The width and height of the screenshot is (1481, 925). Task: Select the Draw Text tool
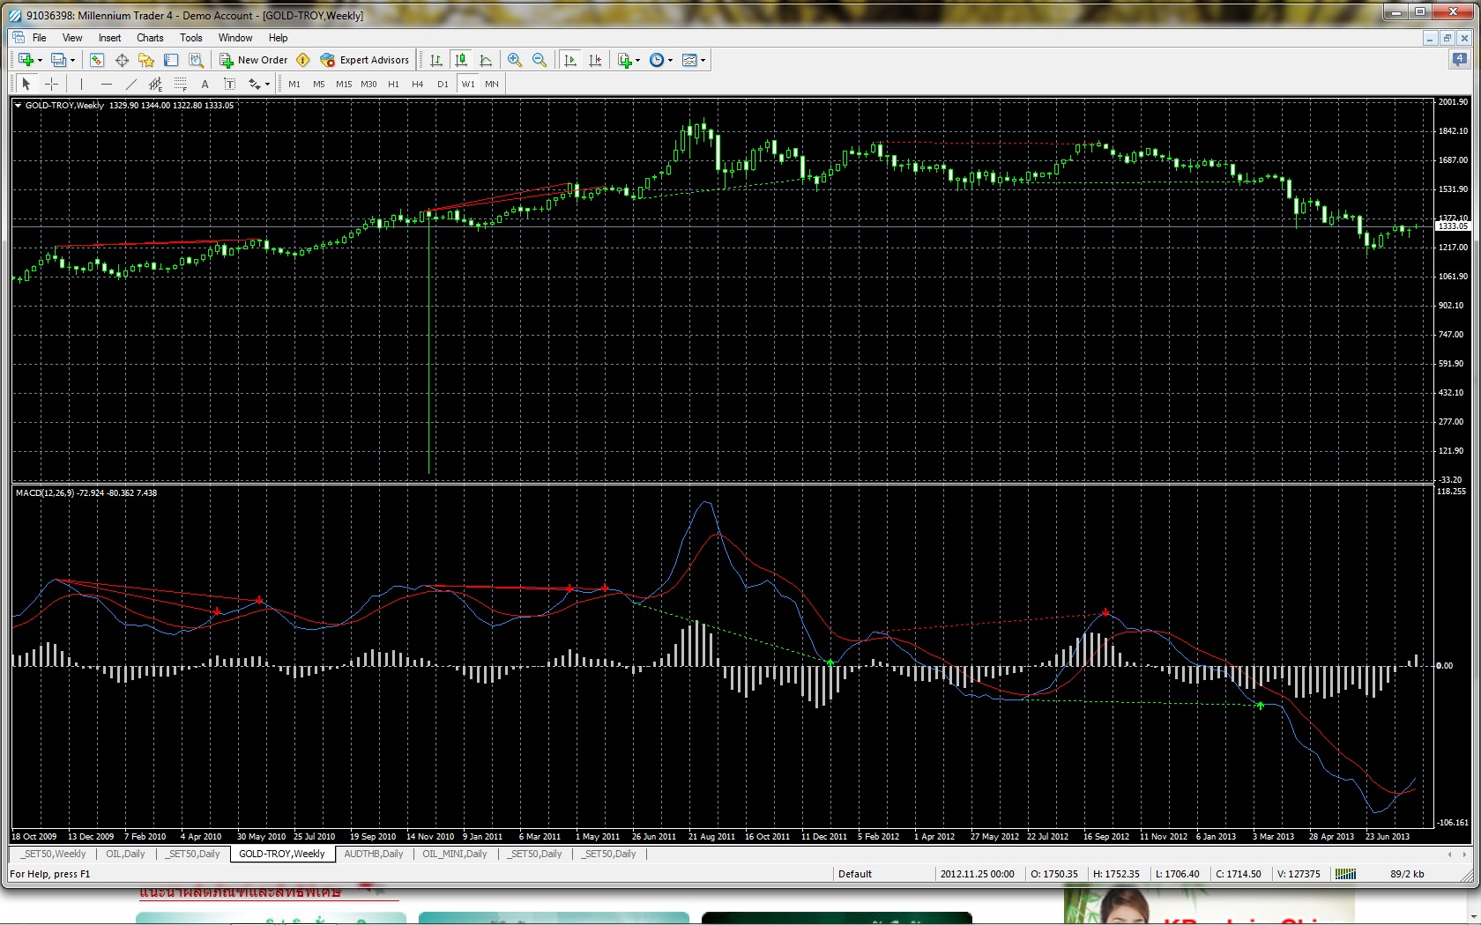click(x=205, y=84)
